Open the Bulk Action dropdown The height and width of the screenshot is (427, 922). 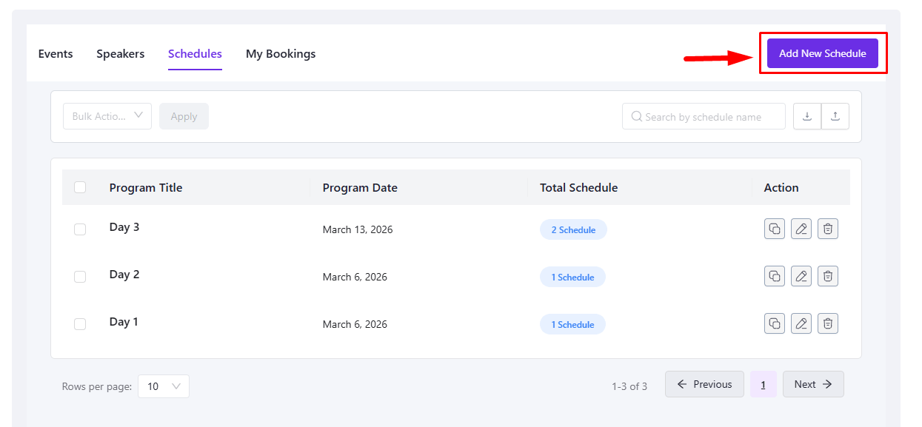coord(107,116)
